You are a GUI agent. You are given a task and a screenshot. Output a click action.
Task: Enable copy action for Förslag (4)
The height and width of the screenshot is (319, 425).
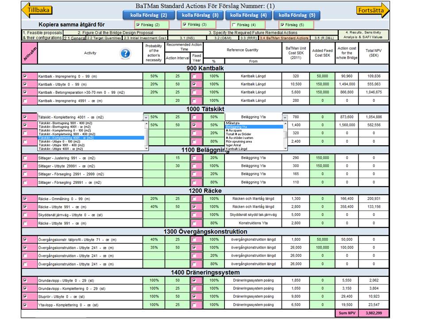[234, 25]
